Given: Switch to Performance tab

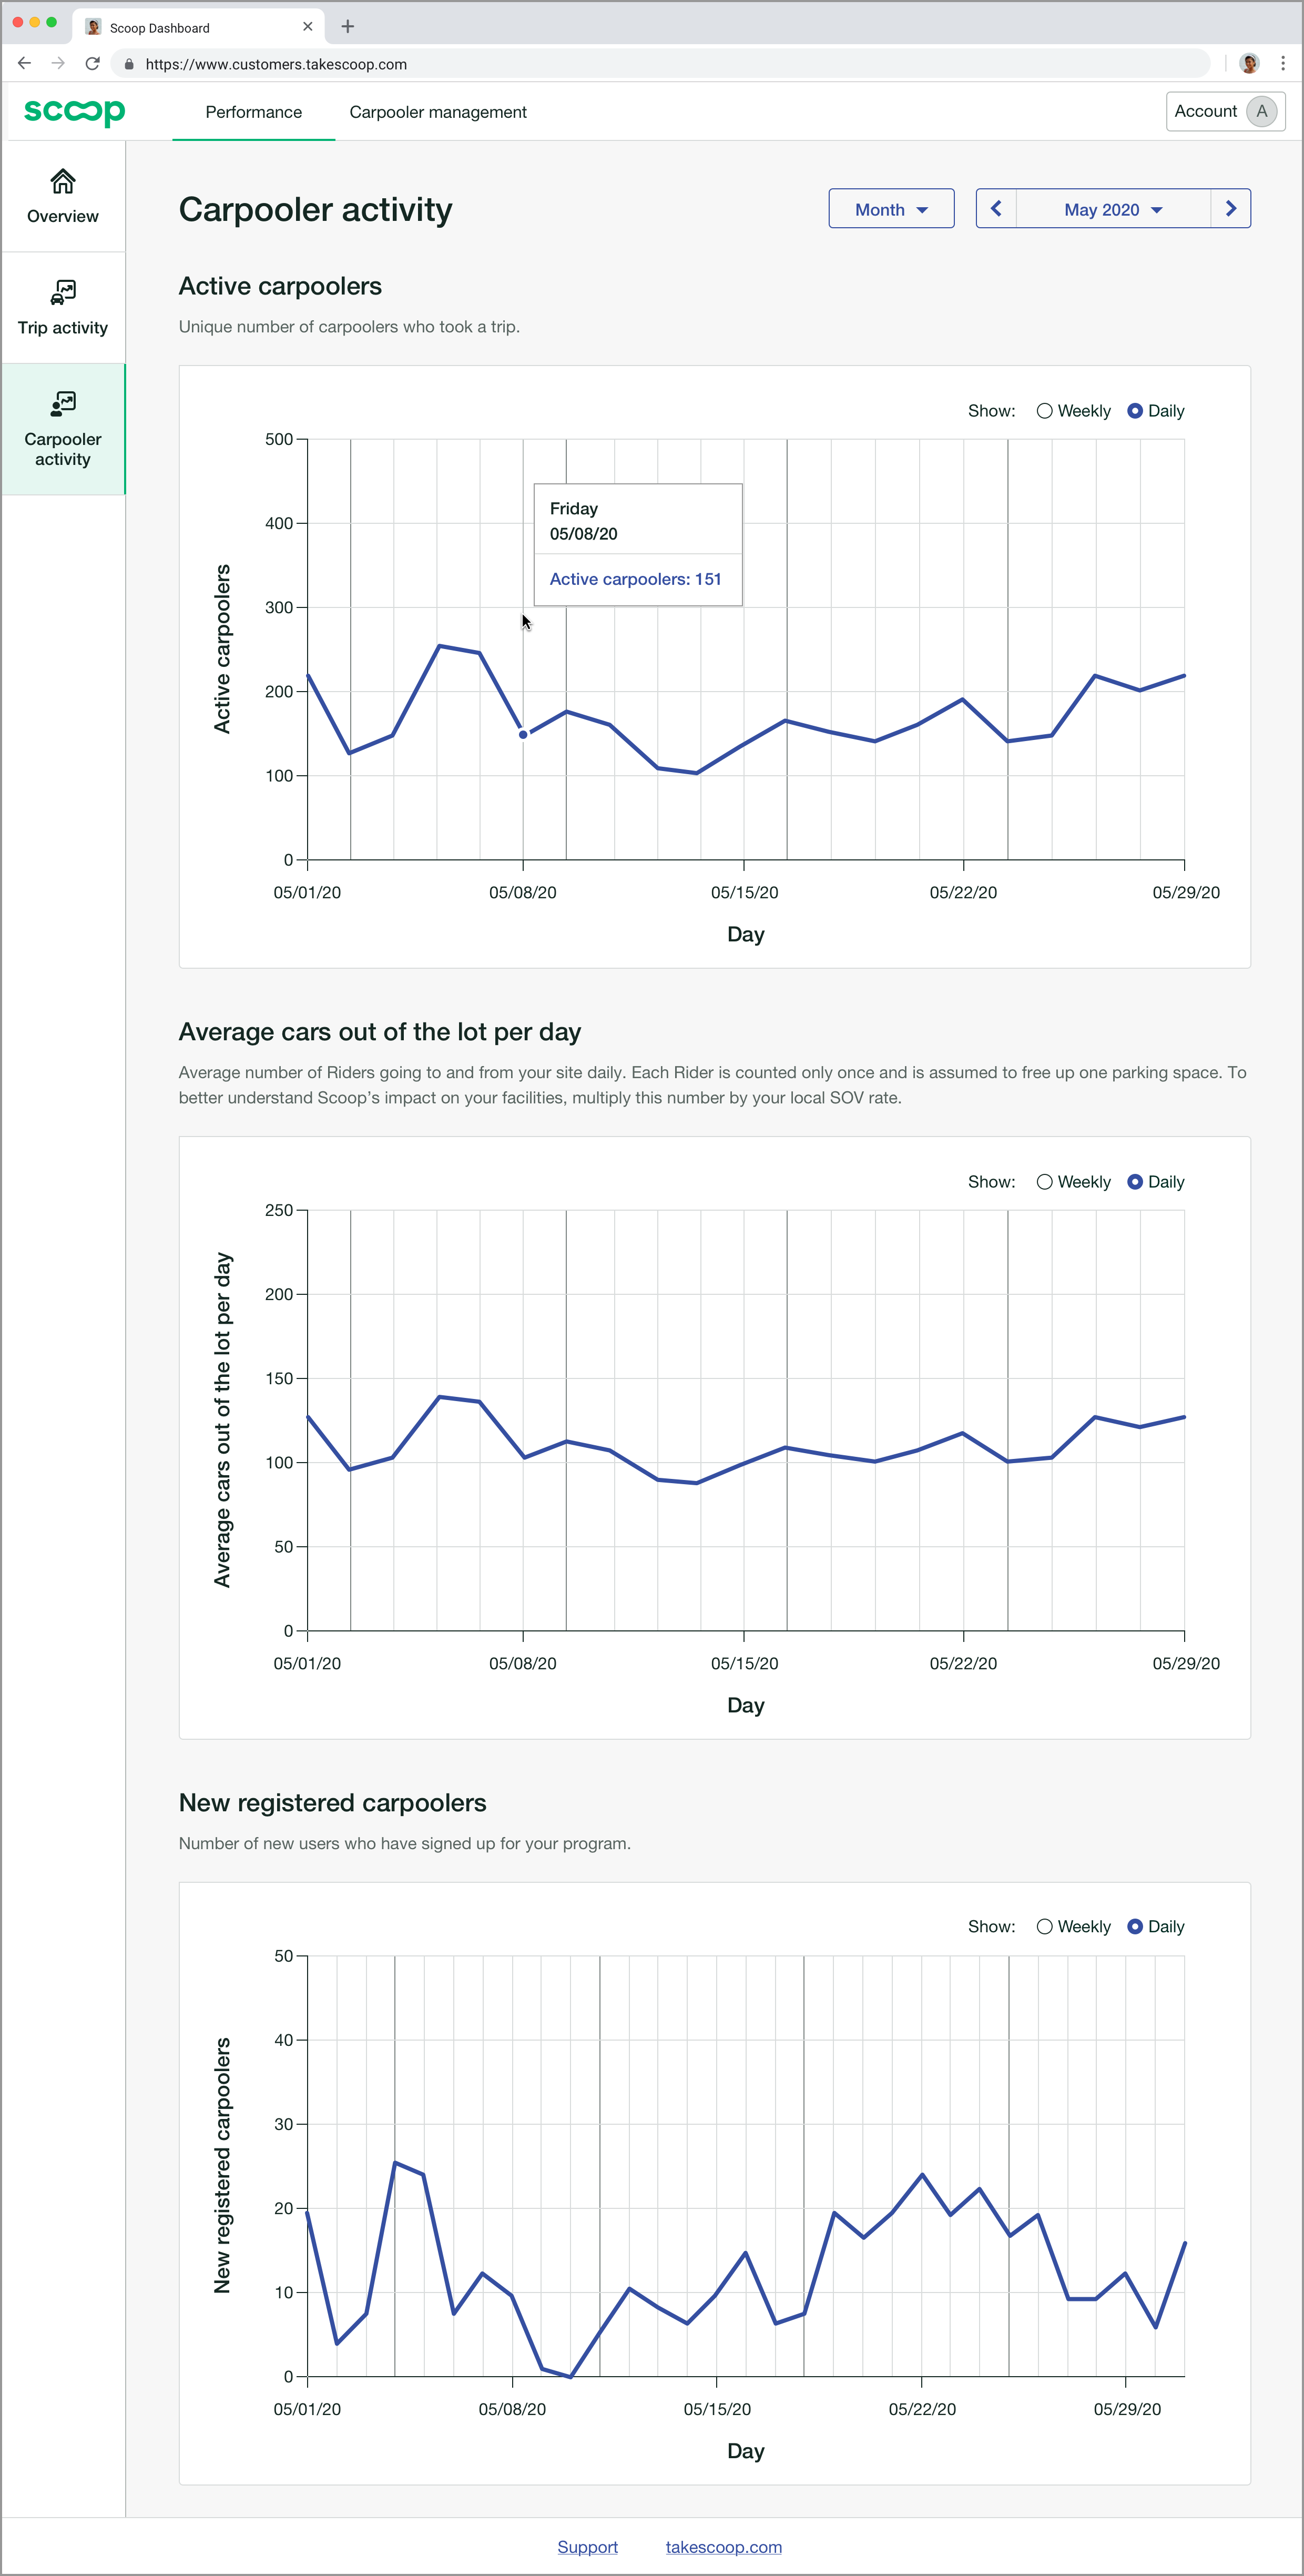Looking at the screenshot, I should tap(253, 112).
